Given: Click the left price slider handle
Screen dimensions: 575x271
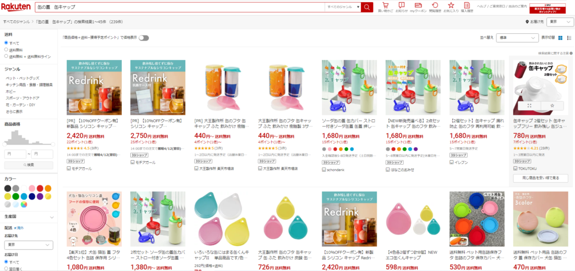Looking at the screenshot, I should [4, 144].
